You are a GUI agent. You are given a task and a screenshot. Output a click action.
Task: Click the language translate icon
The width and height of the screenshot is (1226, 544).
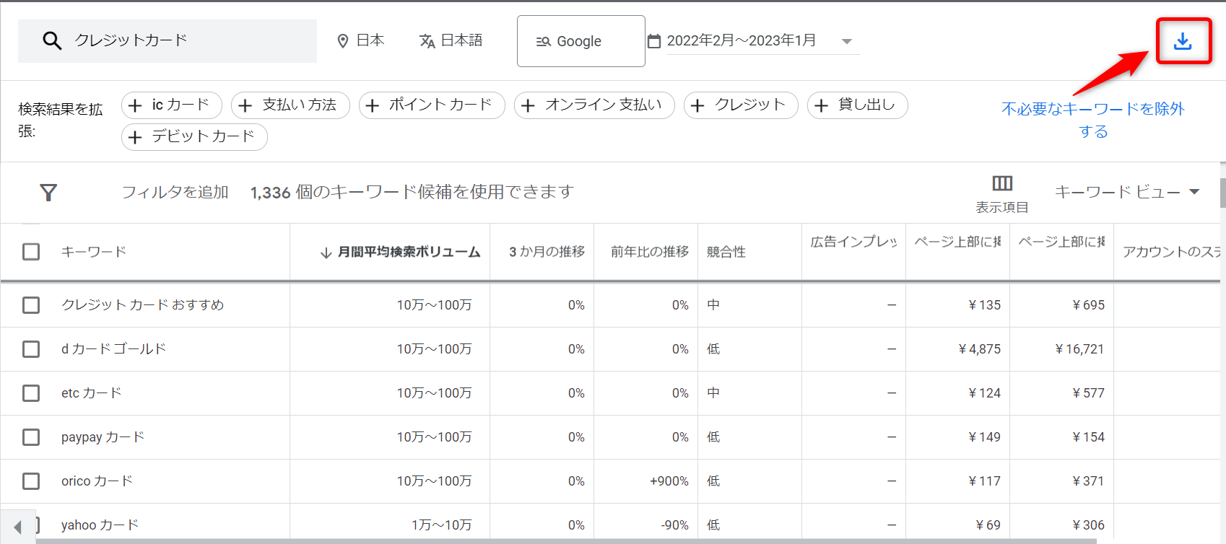coord(427,41)
